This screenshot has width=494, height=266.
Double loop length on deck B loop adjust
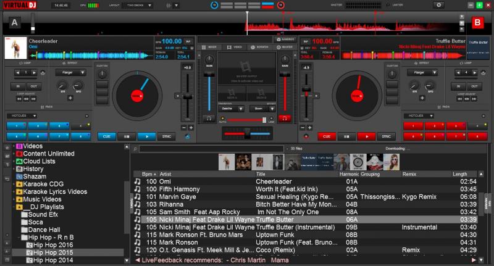pos(474,99)
